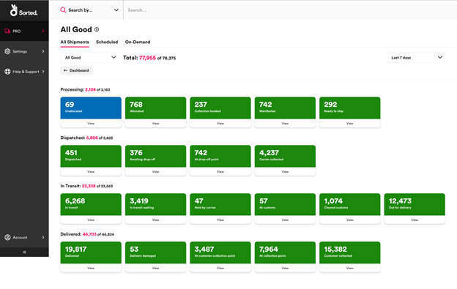View the 1,074 Cleared customs shipments
Screen dimensions: 457x289
350,220
